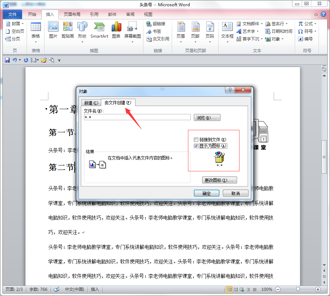Viewport: 330px width, 296px height.
Task: Click the spell-check status icon
Action: click(x=56, y=289)
